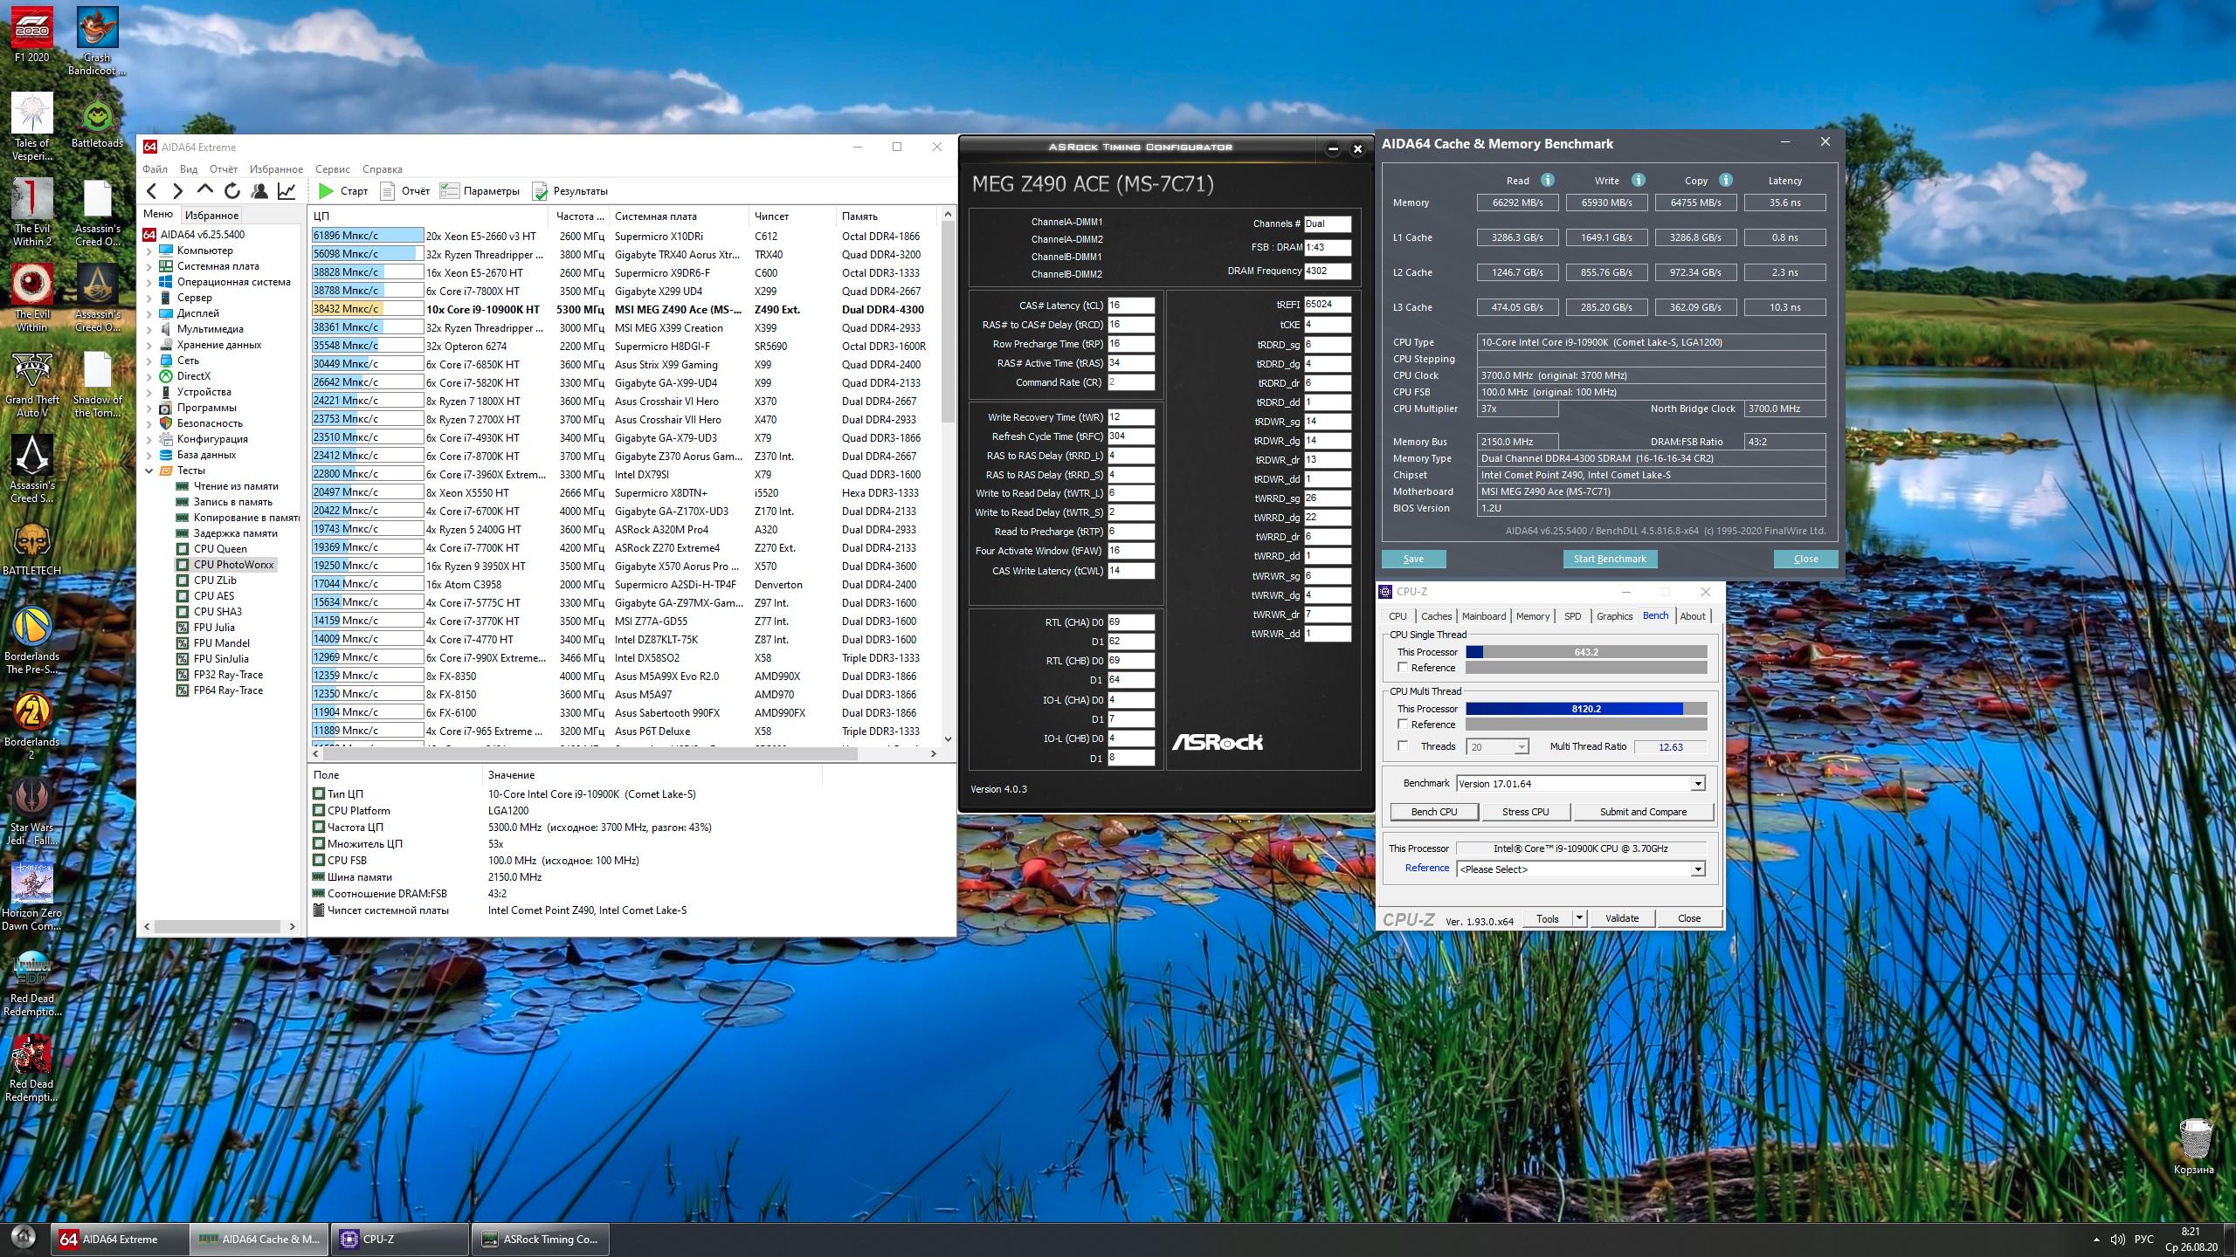Image resolution: width=2236 pixels, height=1257 pixels.
Task: Open the Benchmark version dropdown
Action: [1697, 784]
